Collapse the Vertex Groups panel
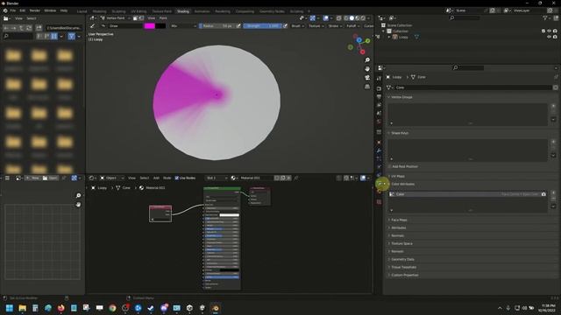Viewport: 561px width, 315px height. (x=401, y=97)
